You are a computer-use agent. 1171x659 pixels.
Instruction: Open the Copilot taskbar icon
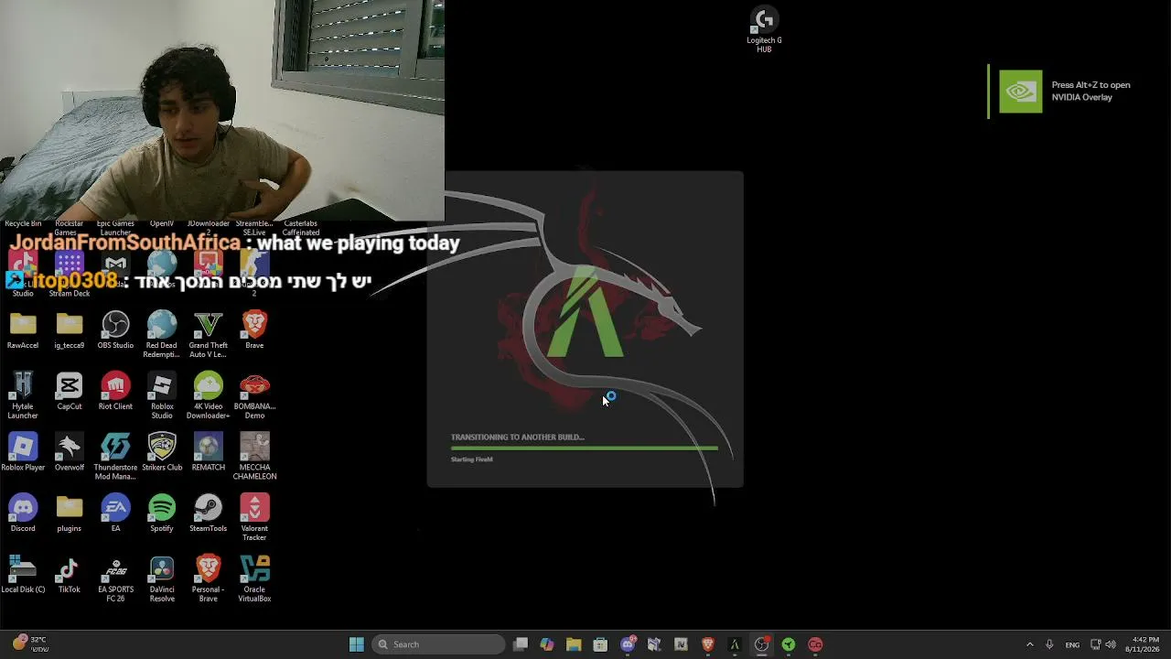coord(547,644)
